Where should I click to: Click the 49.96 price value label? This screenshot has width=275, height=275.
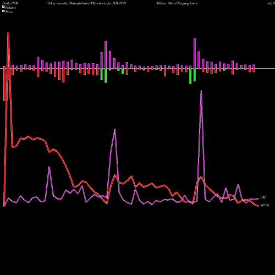pos(265,205)
